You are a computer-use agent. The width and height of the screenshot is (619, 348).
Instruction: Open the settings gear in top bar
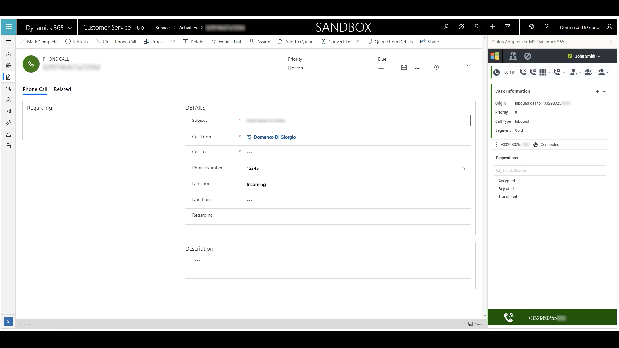coord(531,27)
